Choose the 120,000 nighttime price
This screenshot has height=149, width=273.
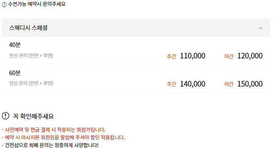250,56
